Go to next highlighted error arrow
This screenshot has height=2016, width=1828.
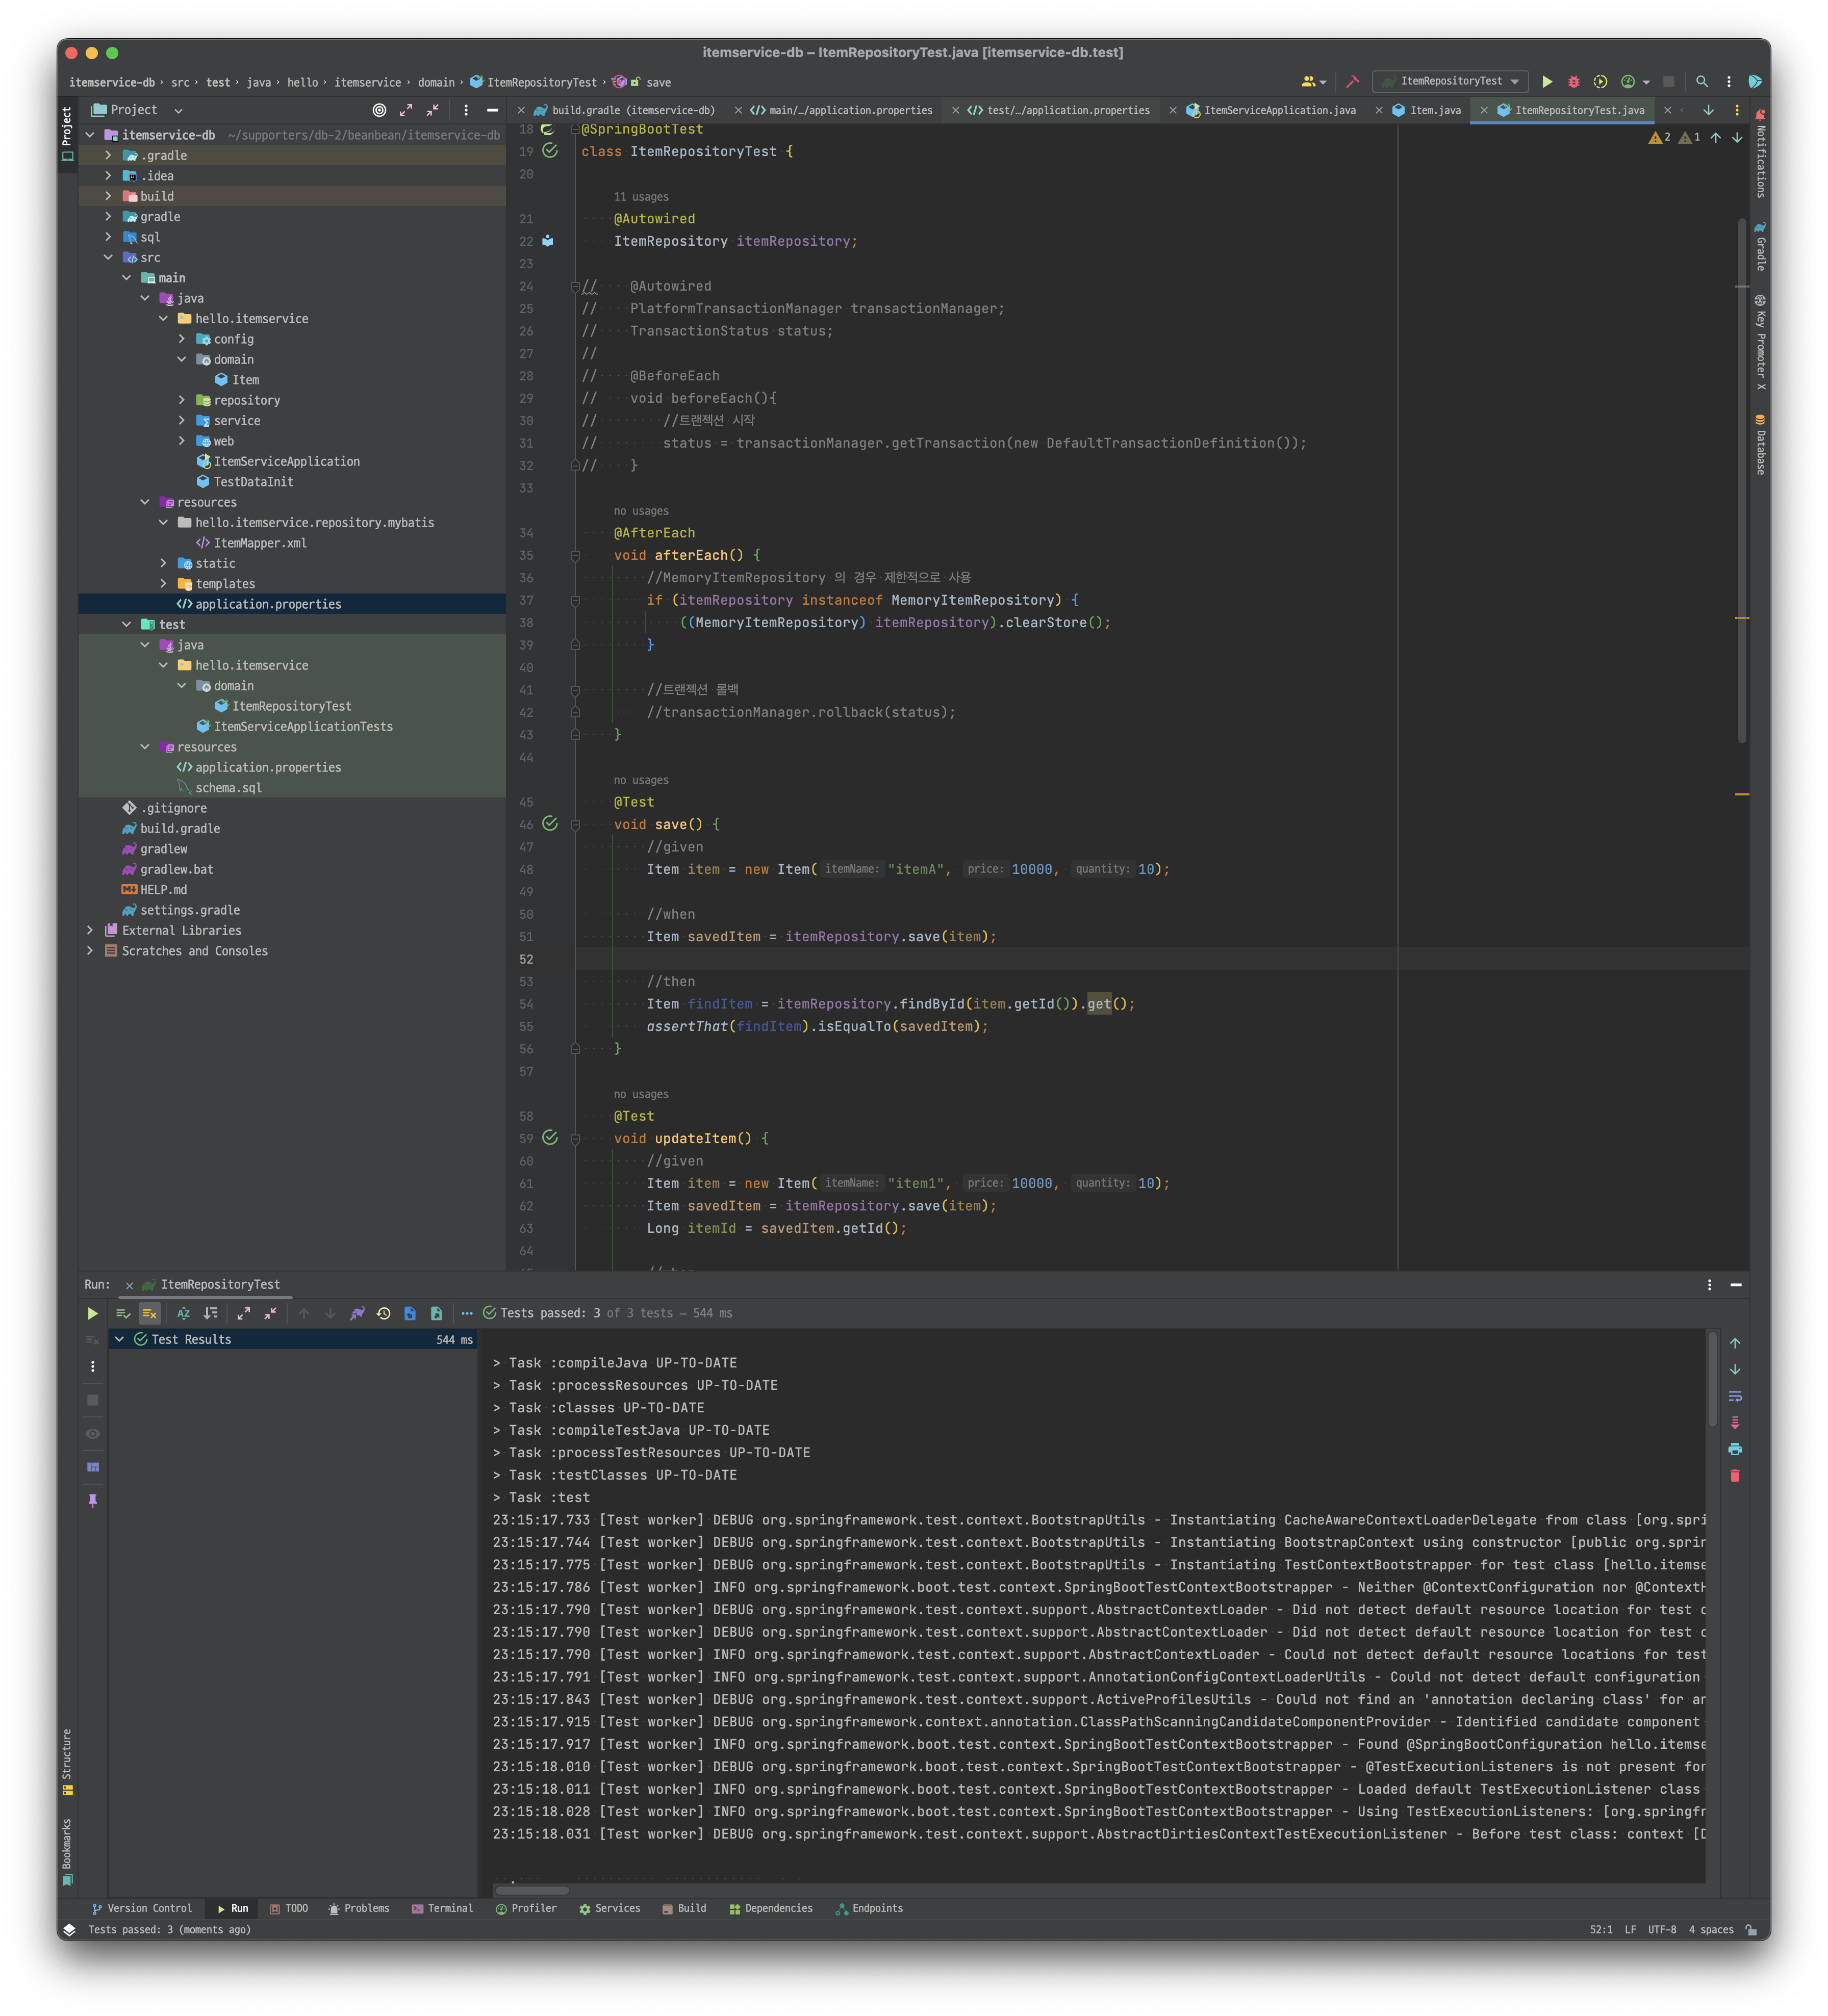tap(1737, 137)
